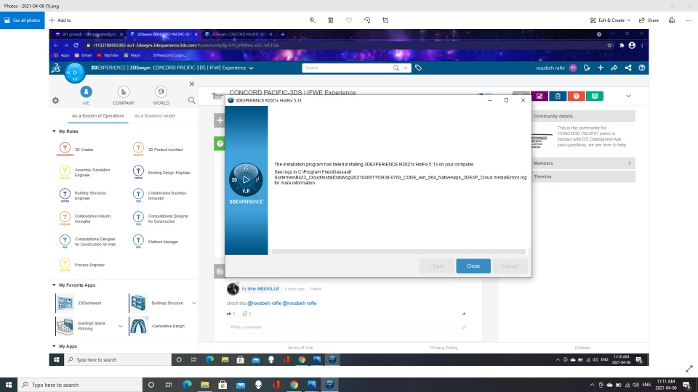This screenshot has height=392, width=698.
Task: Click the attachment paperclip in comment box
Action: click(464, 327)
